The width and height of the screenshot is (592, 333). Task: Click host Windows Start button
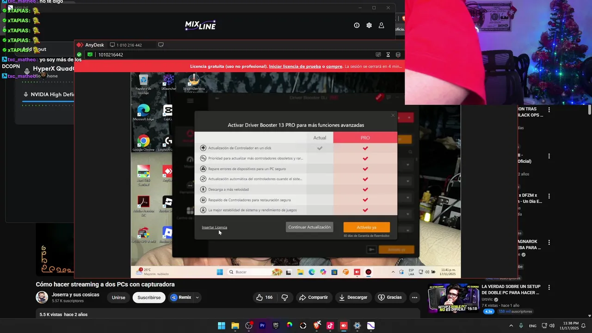222,326
